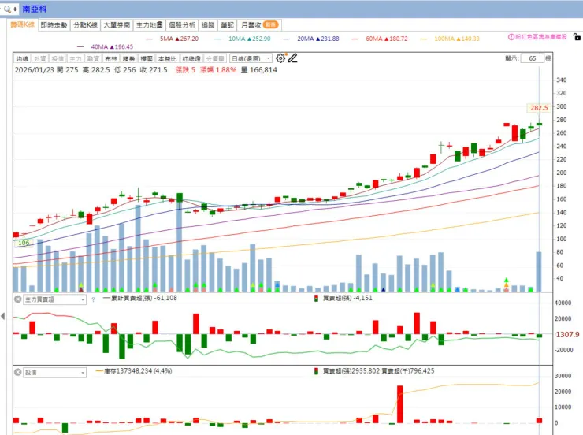
Task: Toggle the 融資 overlay button
Action: coord(93,58)
